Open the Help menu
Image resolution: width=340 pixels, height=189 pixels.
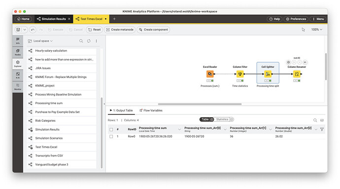(274, 19)
